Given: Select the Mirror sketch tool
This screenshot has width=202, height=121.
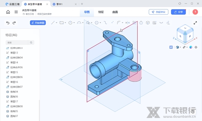Looking at the screenshot, I should pyautogui.click(x=128, y=23).
